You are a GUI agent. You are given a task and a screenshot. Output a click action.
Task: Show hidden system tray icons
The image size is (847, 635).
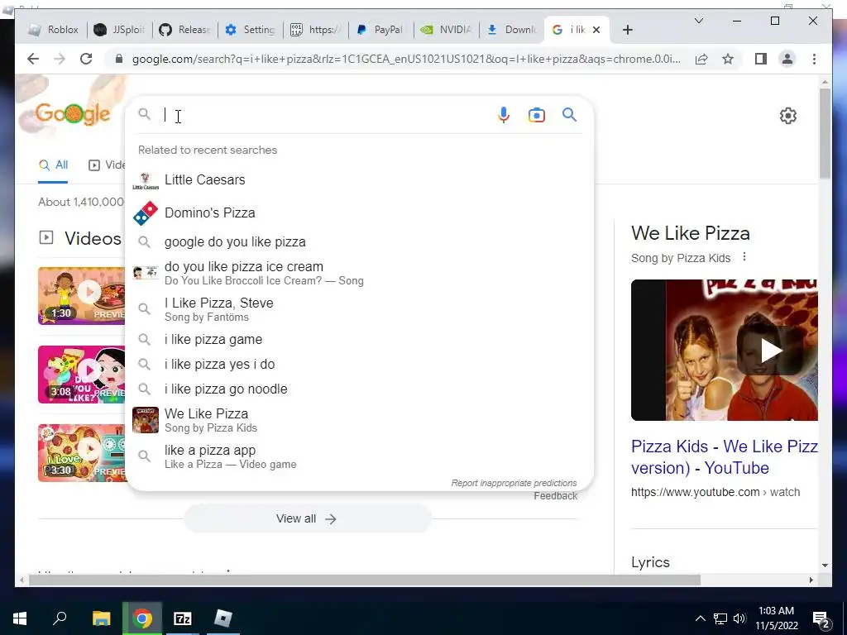coord(700,618)
